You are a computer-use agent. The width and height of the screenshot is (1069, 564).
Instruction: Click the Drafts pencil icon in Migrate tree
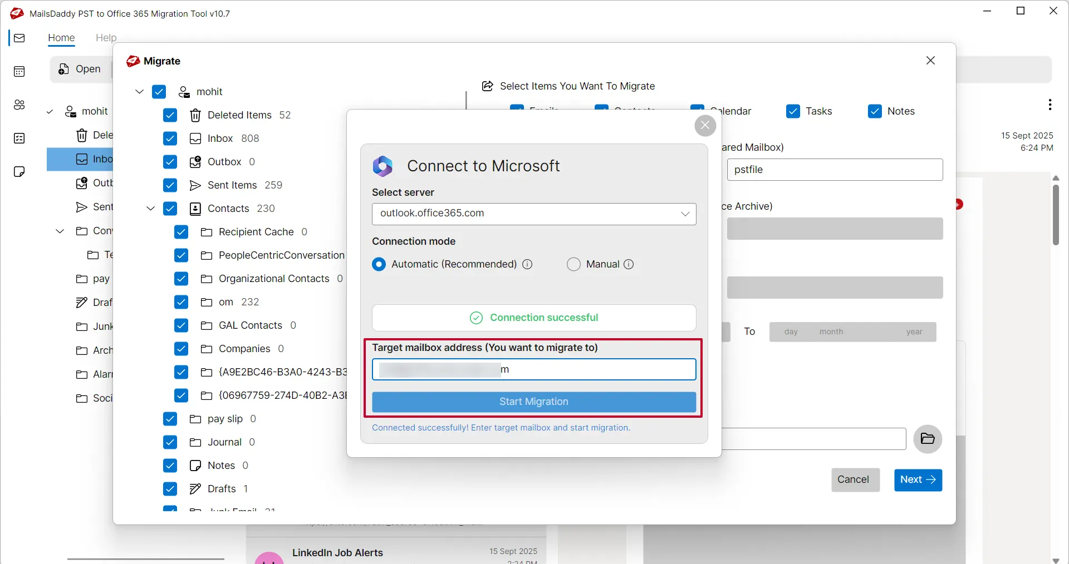click(195, 489)
